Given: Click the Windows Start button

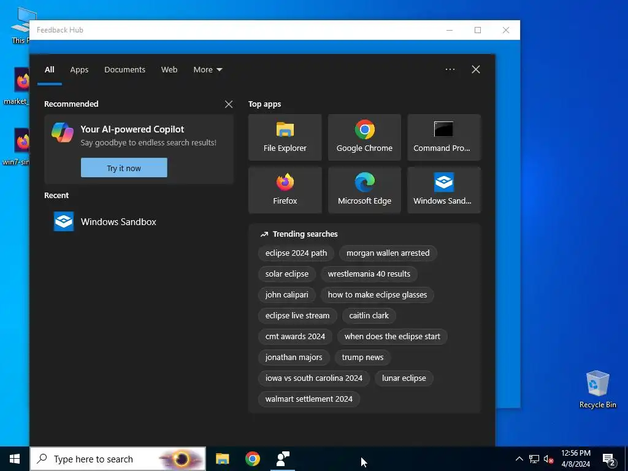Looking at the screenshot, I should click(x=15, y=459).
